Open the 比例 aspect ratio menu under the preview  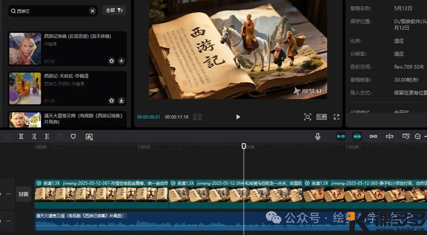[321, 116]
